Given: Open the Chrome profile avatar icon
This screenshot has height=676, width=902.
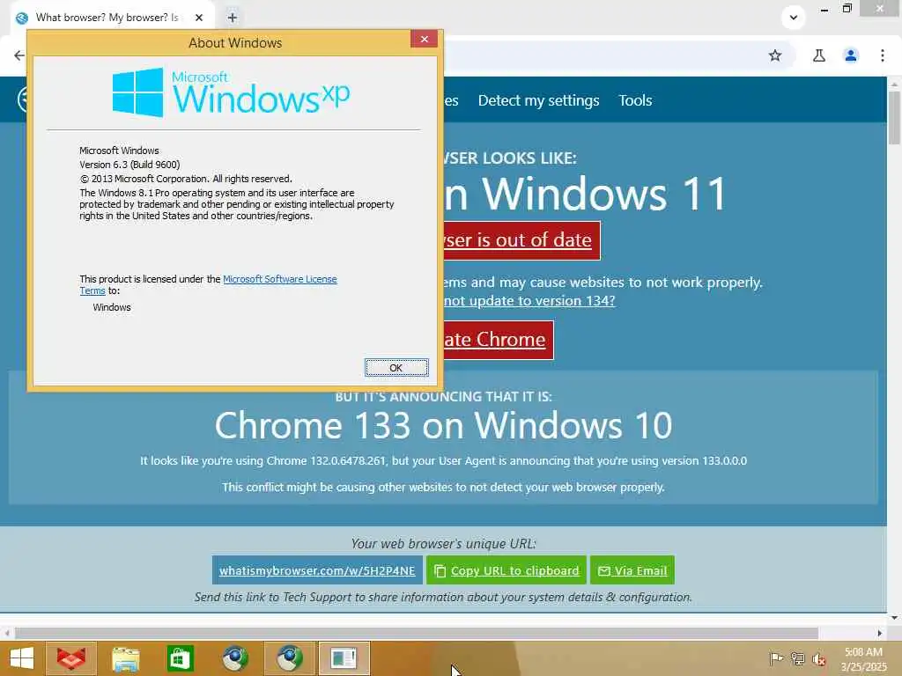Looking at the screenshot, I should pos(851,55).
